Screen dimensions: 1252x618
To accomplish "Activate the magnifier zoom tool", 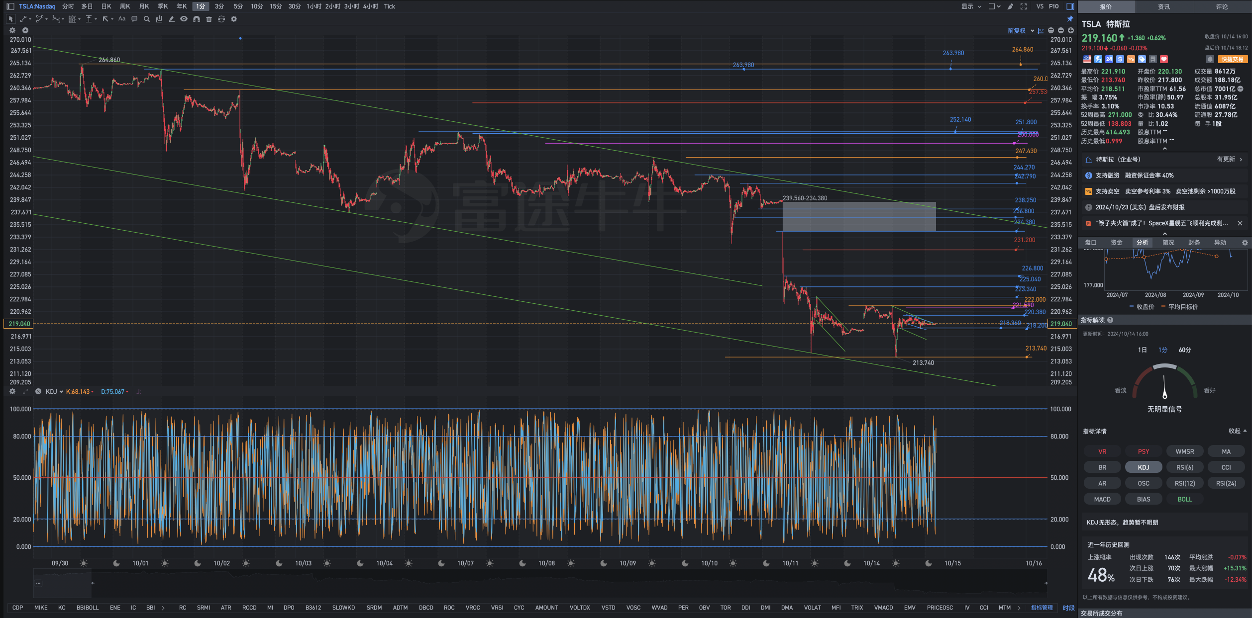I will pyautogui.click(x=147, y=19).
